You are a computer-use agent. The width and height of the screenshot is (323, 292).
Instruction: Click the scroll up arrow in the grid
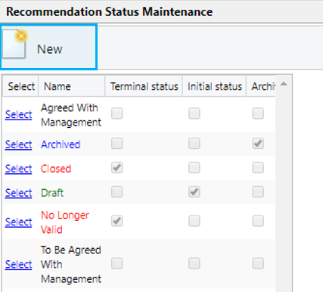click(284, 84)
